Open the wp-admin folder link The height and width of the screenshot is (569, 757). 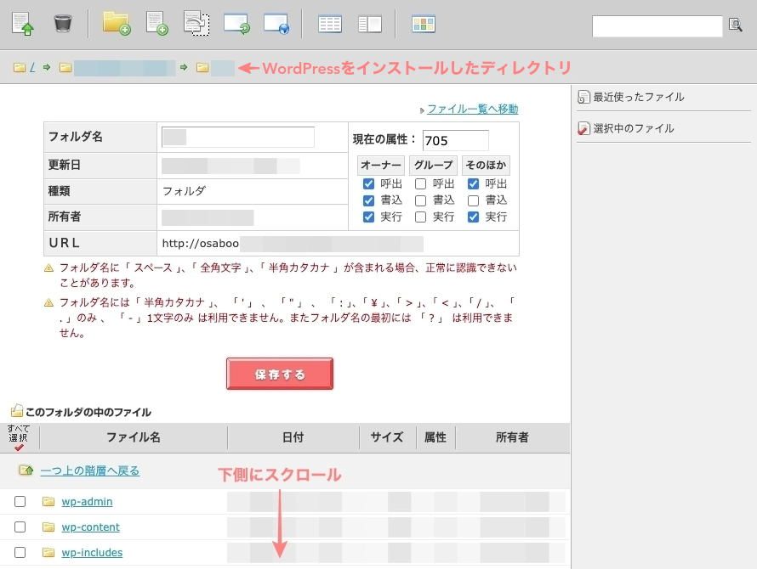click(87, 502)
